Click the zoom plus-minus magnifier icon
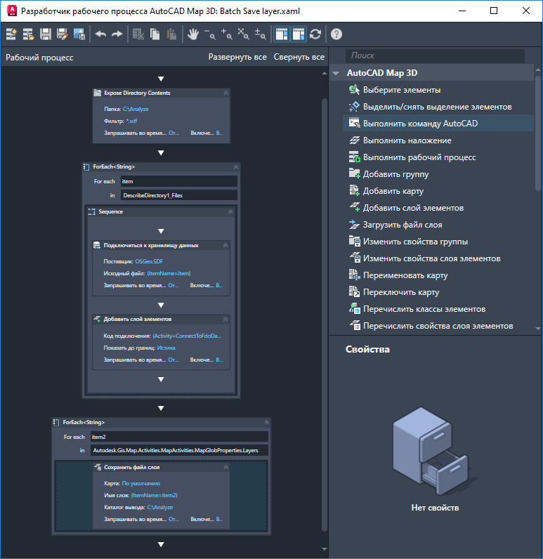 click(261, 34)
